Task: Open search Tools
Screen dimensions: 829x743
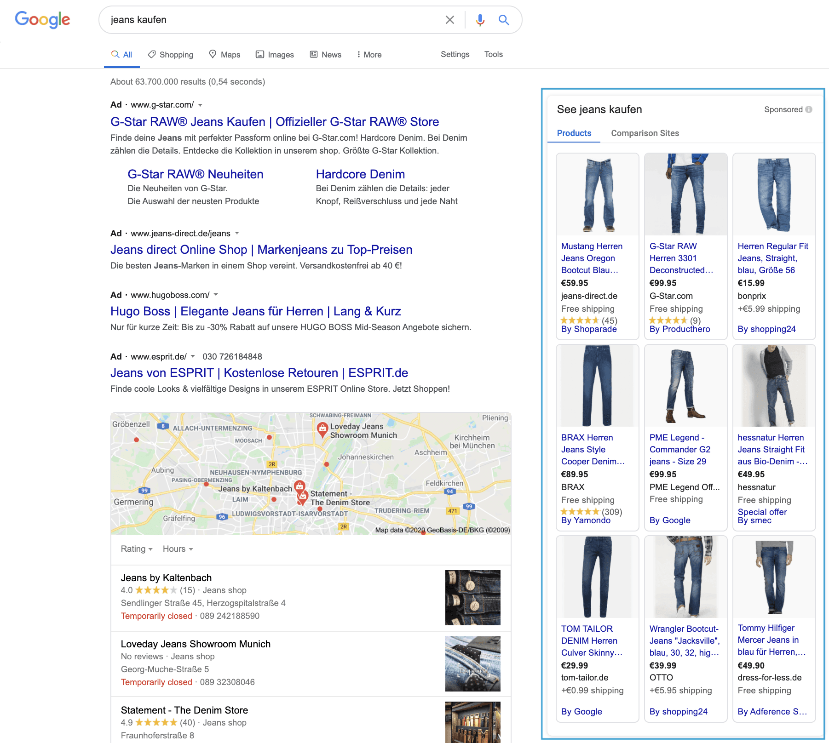Action: (x=494, y=54)
